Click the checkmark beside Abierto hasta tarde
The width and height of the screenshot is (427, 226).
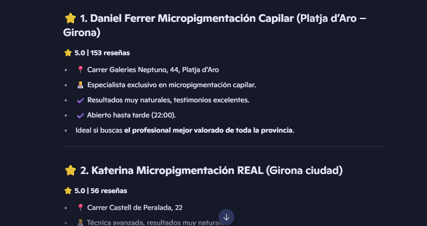coord(80,116)
